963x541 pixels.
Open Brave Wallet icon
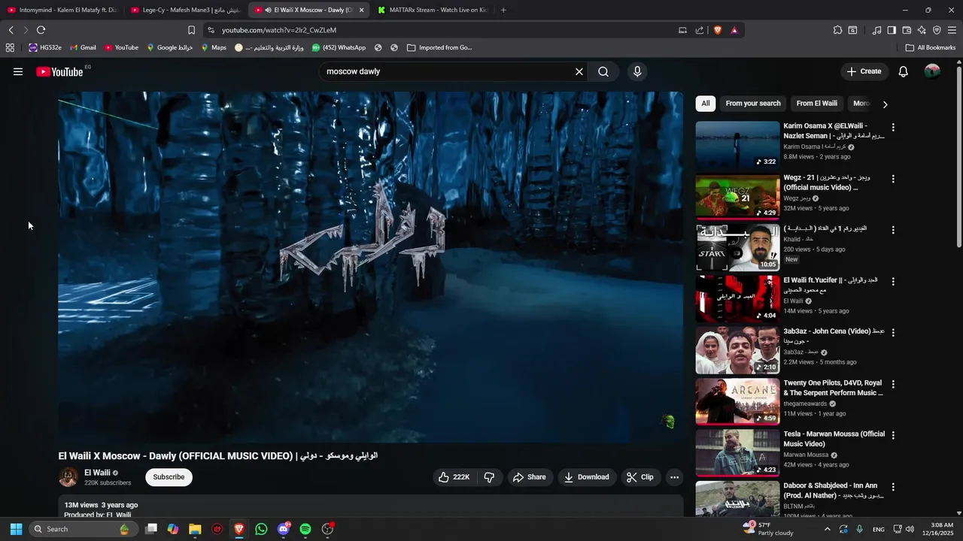click(x=907, y=30)
